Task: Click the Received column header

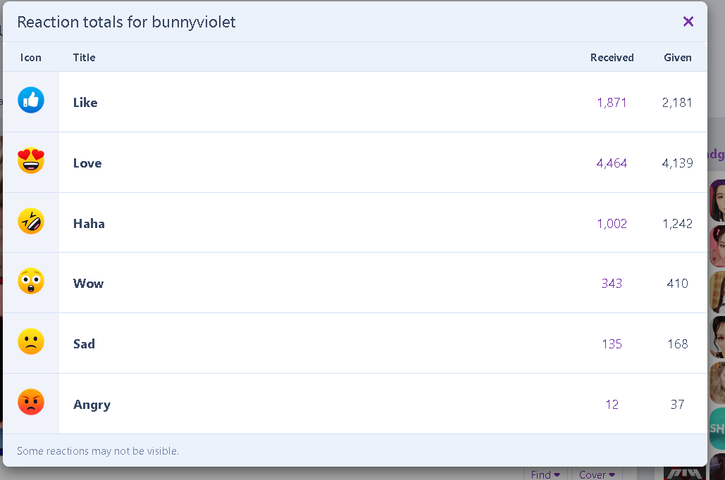Action: click(x=612, y=57)
